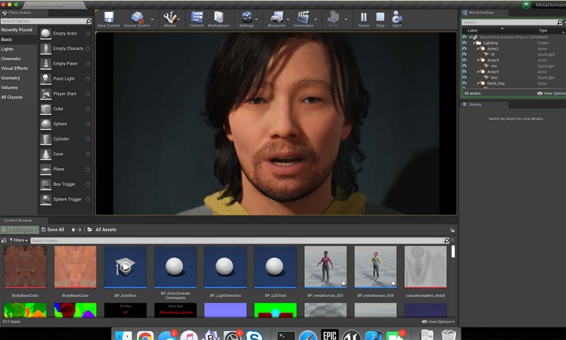Click the Pause playback control

pyautogui.click(x=363, y=17)
